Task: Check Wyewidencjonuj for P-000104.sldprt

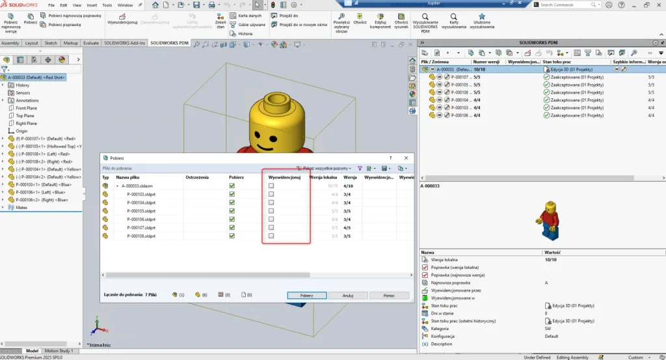Action: point(271,202)
